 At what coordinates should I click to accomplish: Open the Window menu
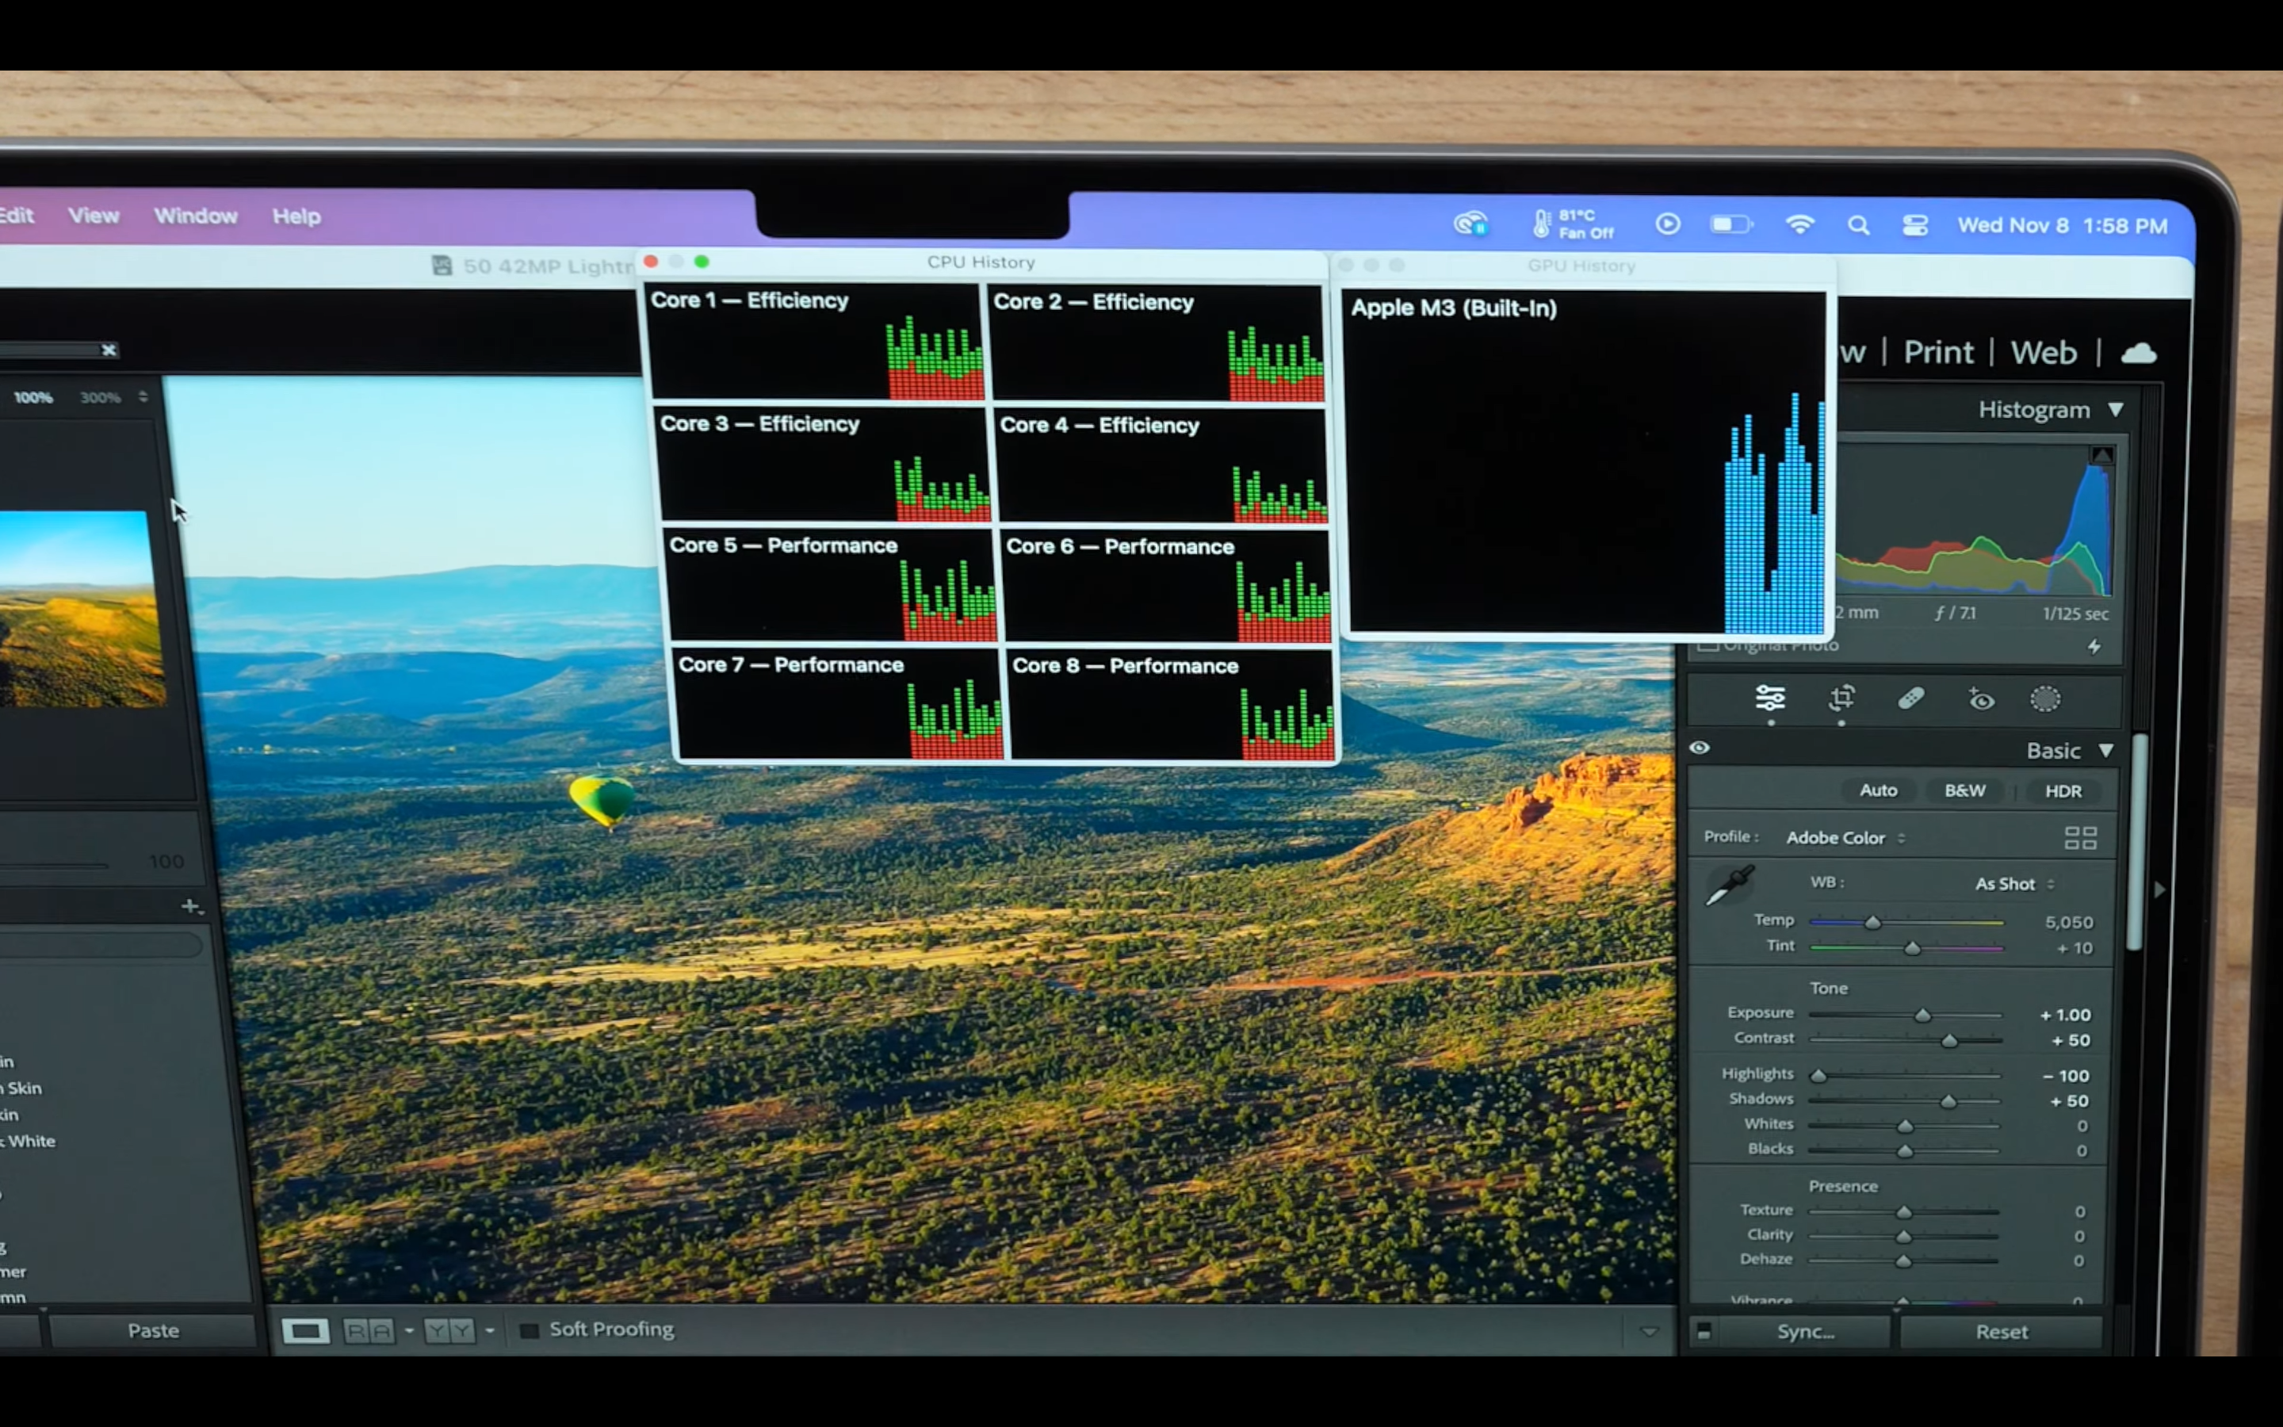[x=195, y=216]
